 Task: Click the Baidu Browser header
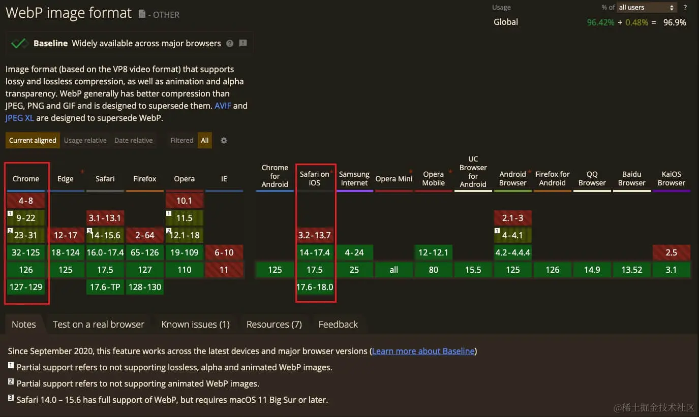[x=632, y=178]
